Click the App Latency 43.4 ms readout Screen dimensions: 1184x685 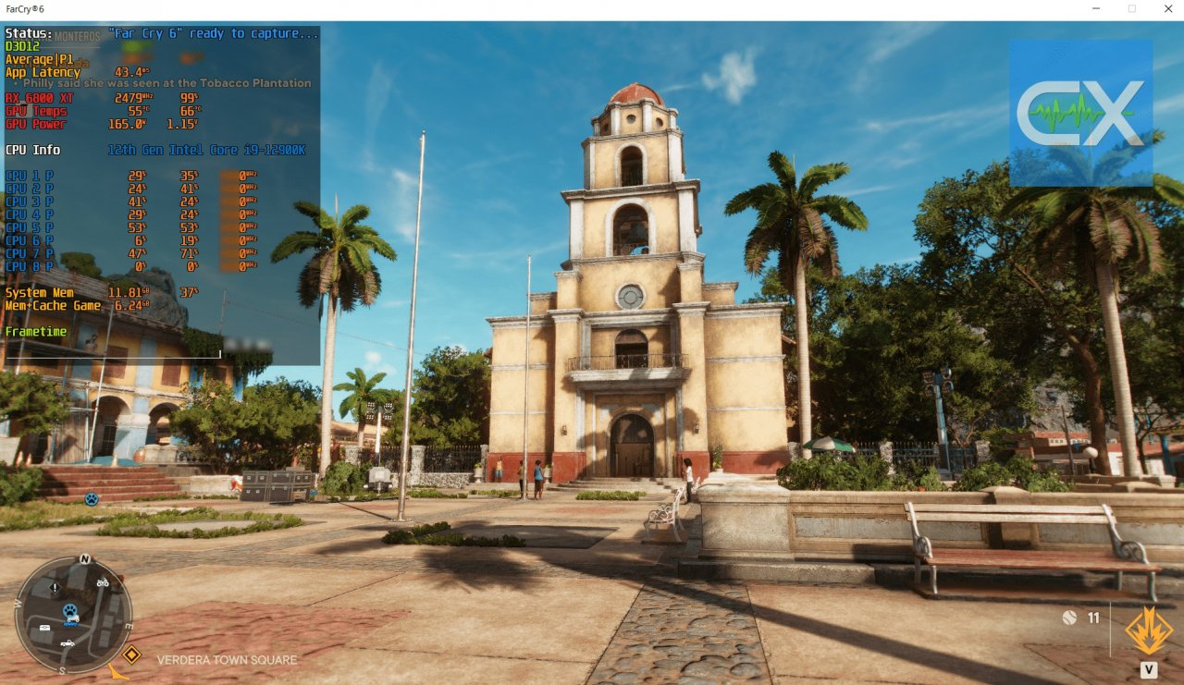(77, 72)
